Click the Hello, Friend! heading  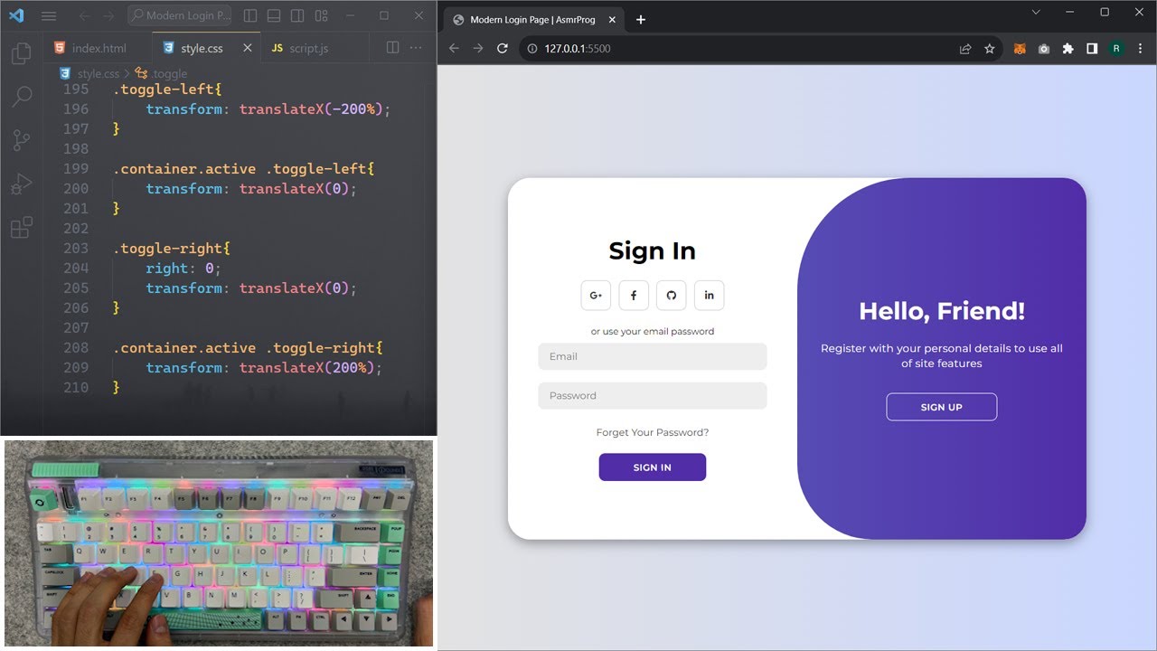942,311
